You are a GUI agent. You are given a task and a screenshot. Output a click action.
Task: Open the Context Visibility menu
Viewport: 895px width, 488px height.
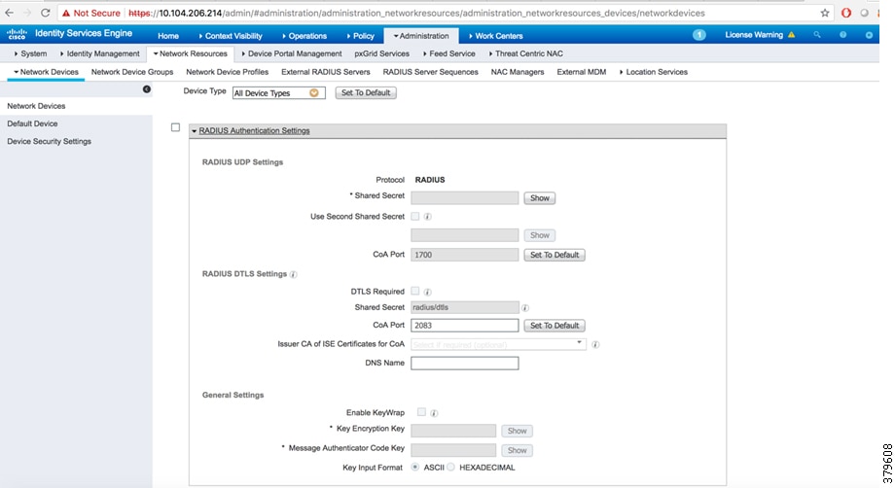click(231, 35)
